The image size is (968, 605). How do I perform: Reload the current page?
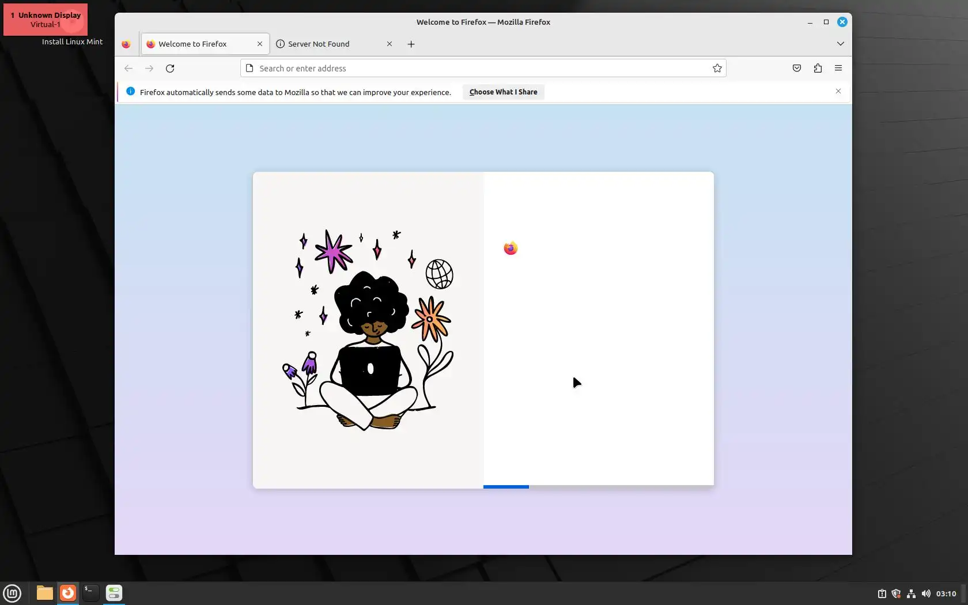click(170, 68)
